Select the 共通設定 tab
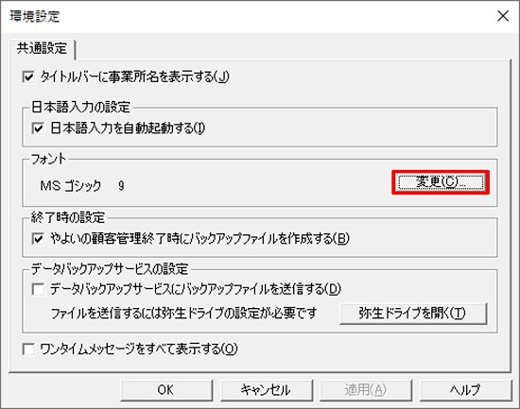The height and width of the screenshot is (409, 520). click(43, 48)
